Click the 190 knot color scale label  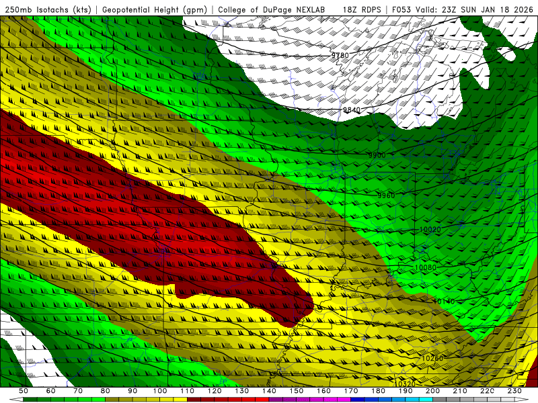tap(406, 391)
